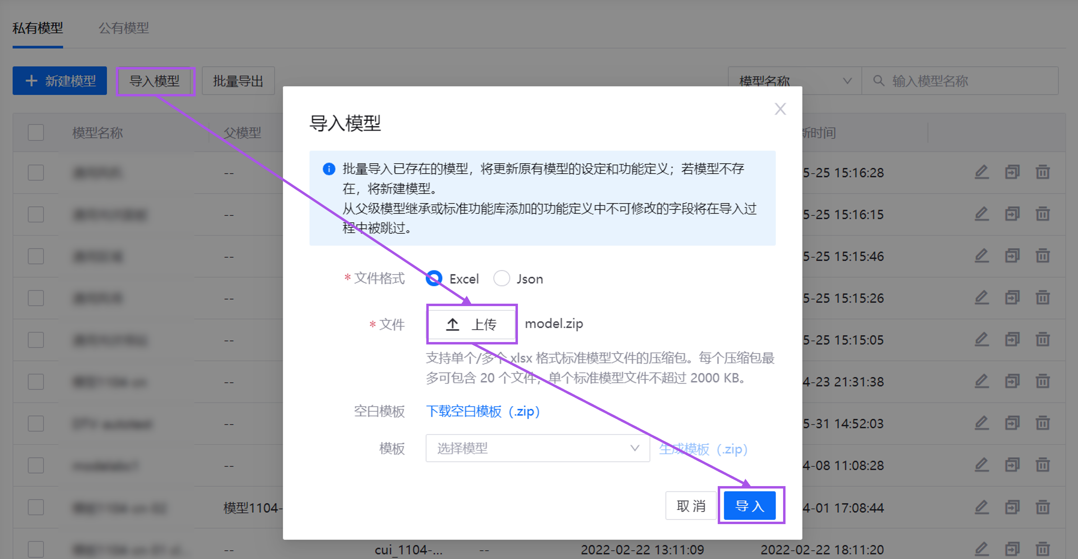Edit the model updated at 15:16:15
Screen dimensions: 1078x559
[x=982, y=214]
